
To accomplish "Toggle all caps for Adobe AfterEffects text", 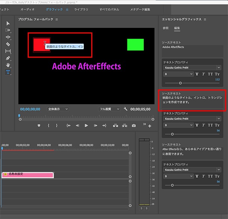I will click(x=210, y=74).
